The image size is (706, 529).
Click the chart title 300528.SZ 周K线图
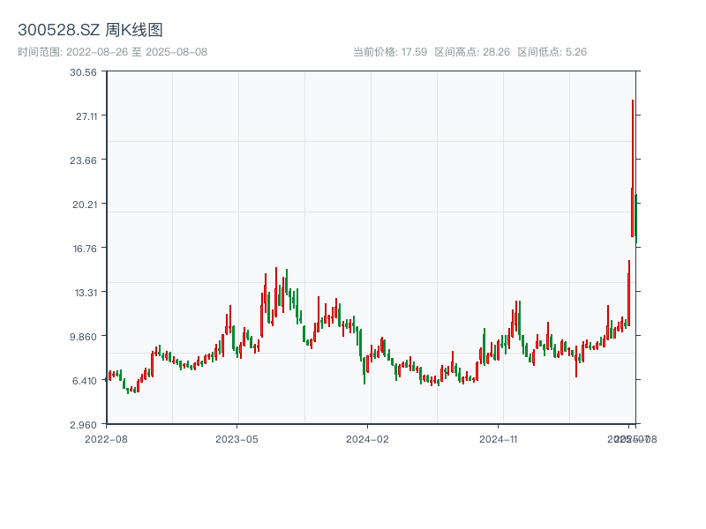click(x=90, y=30)
